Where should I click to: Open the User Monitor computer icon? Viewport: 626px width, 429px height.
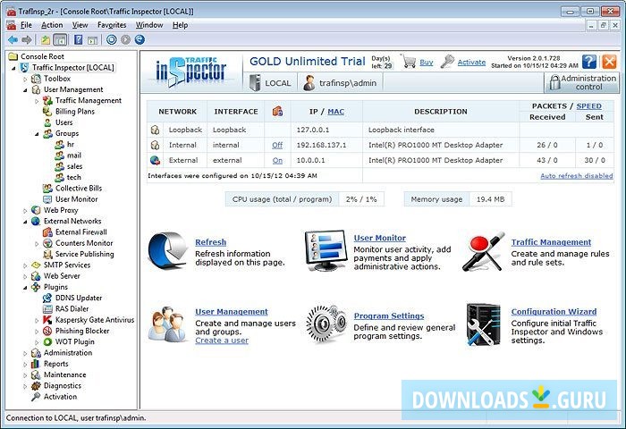click(325, 250)
